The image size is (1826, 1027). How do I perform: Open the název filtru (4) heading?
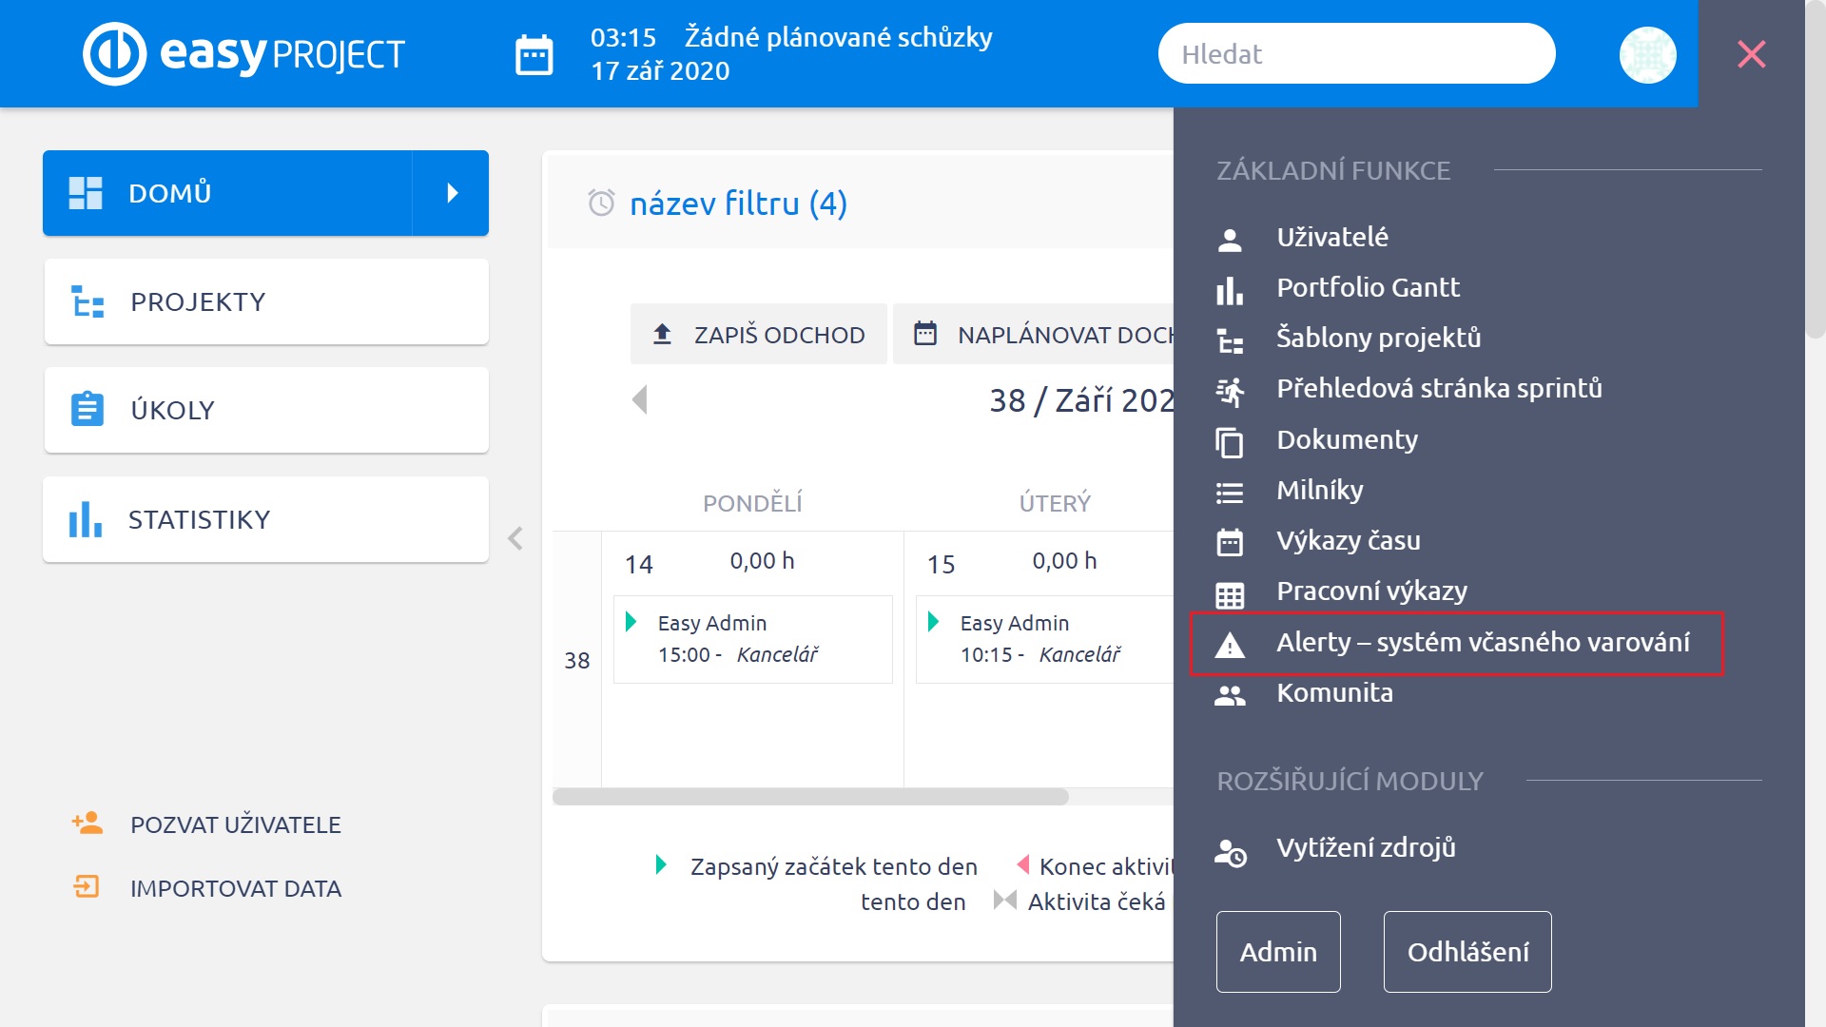click(738, 203)
